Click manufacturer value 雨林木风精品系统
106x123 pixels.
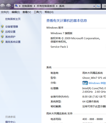point(92,73)
